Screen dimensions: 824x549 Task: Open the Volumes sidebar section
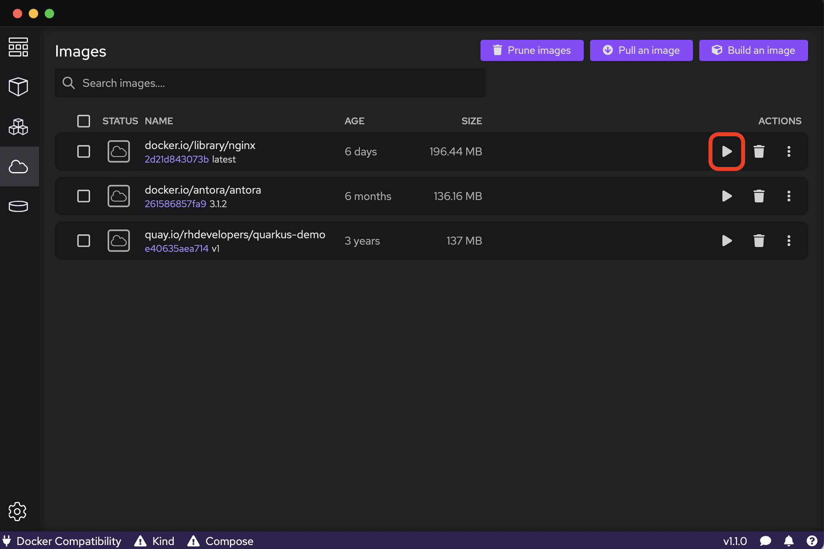[18, 206]
